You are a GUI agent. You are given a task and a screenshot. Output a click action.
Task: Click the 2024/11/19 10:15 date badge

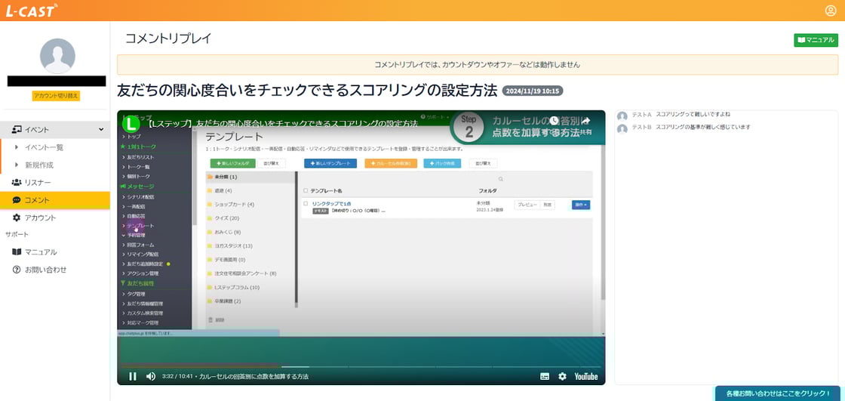coord(533,91)
